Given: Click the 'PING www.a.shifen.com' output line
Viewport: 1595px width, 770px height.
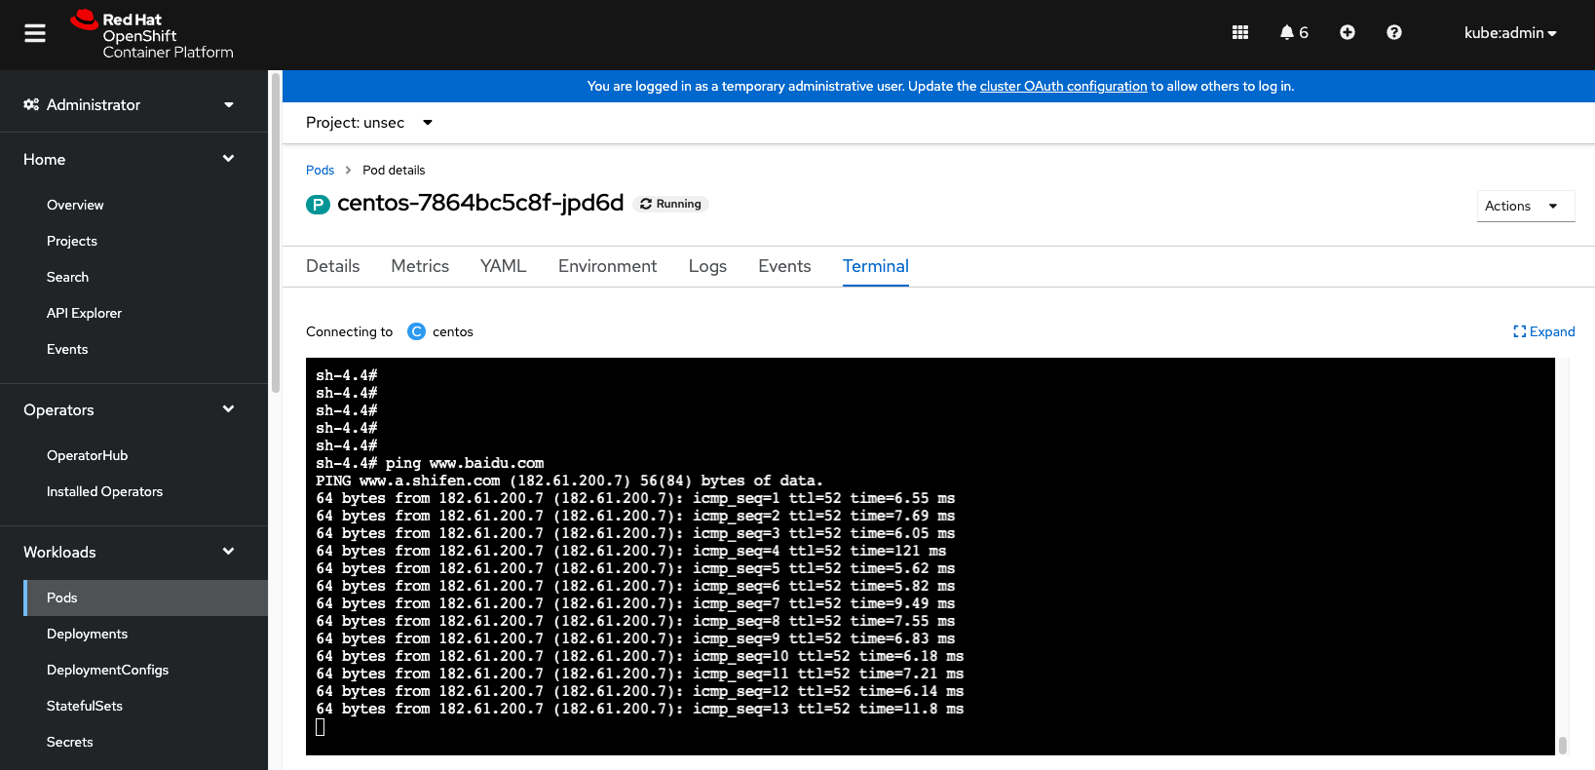Looking at the screenshot, I should [x=569, y=481].
